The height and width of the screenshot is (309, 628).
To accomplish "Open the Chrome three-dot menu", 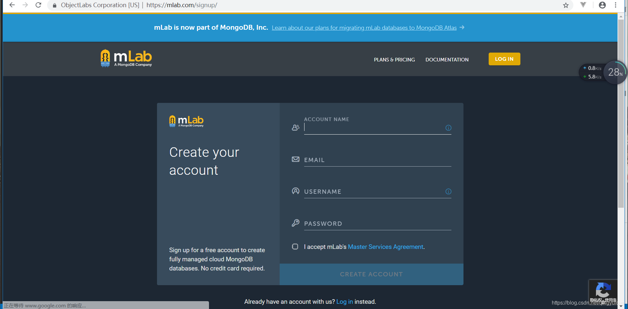I will tap(616, 5).
